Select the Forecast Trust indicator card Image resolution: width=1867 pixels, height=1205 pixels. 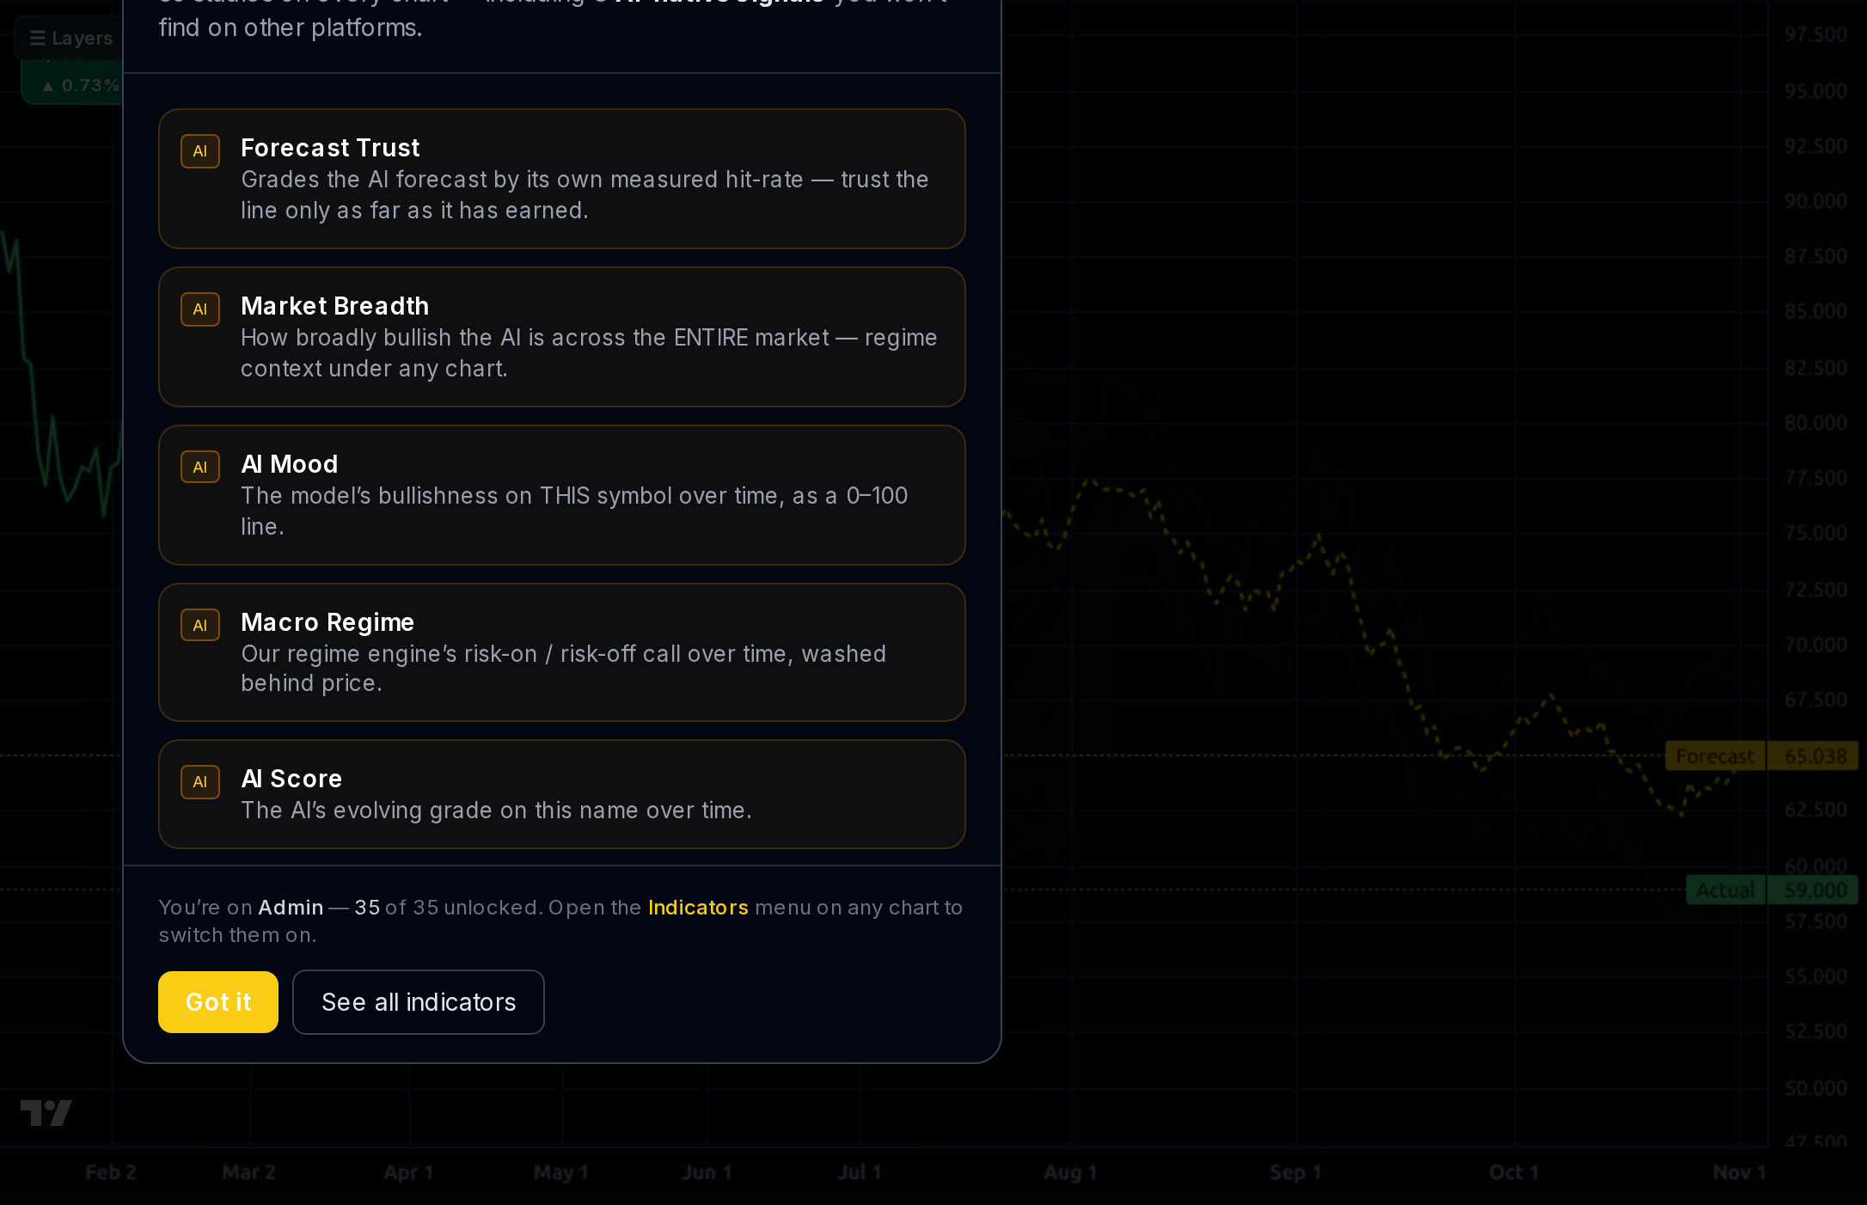tap(562, 179)
